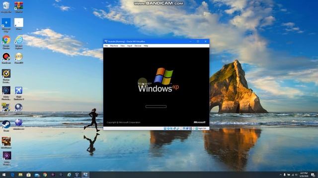The image size is (318, 178).
Task: Open the Input menu in VirtualBox
Action: point(130,46)
